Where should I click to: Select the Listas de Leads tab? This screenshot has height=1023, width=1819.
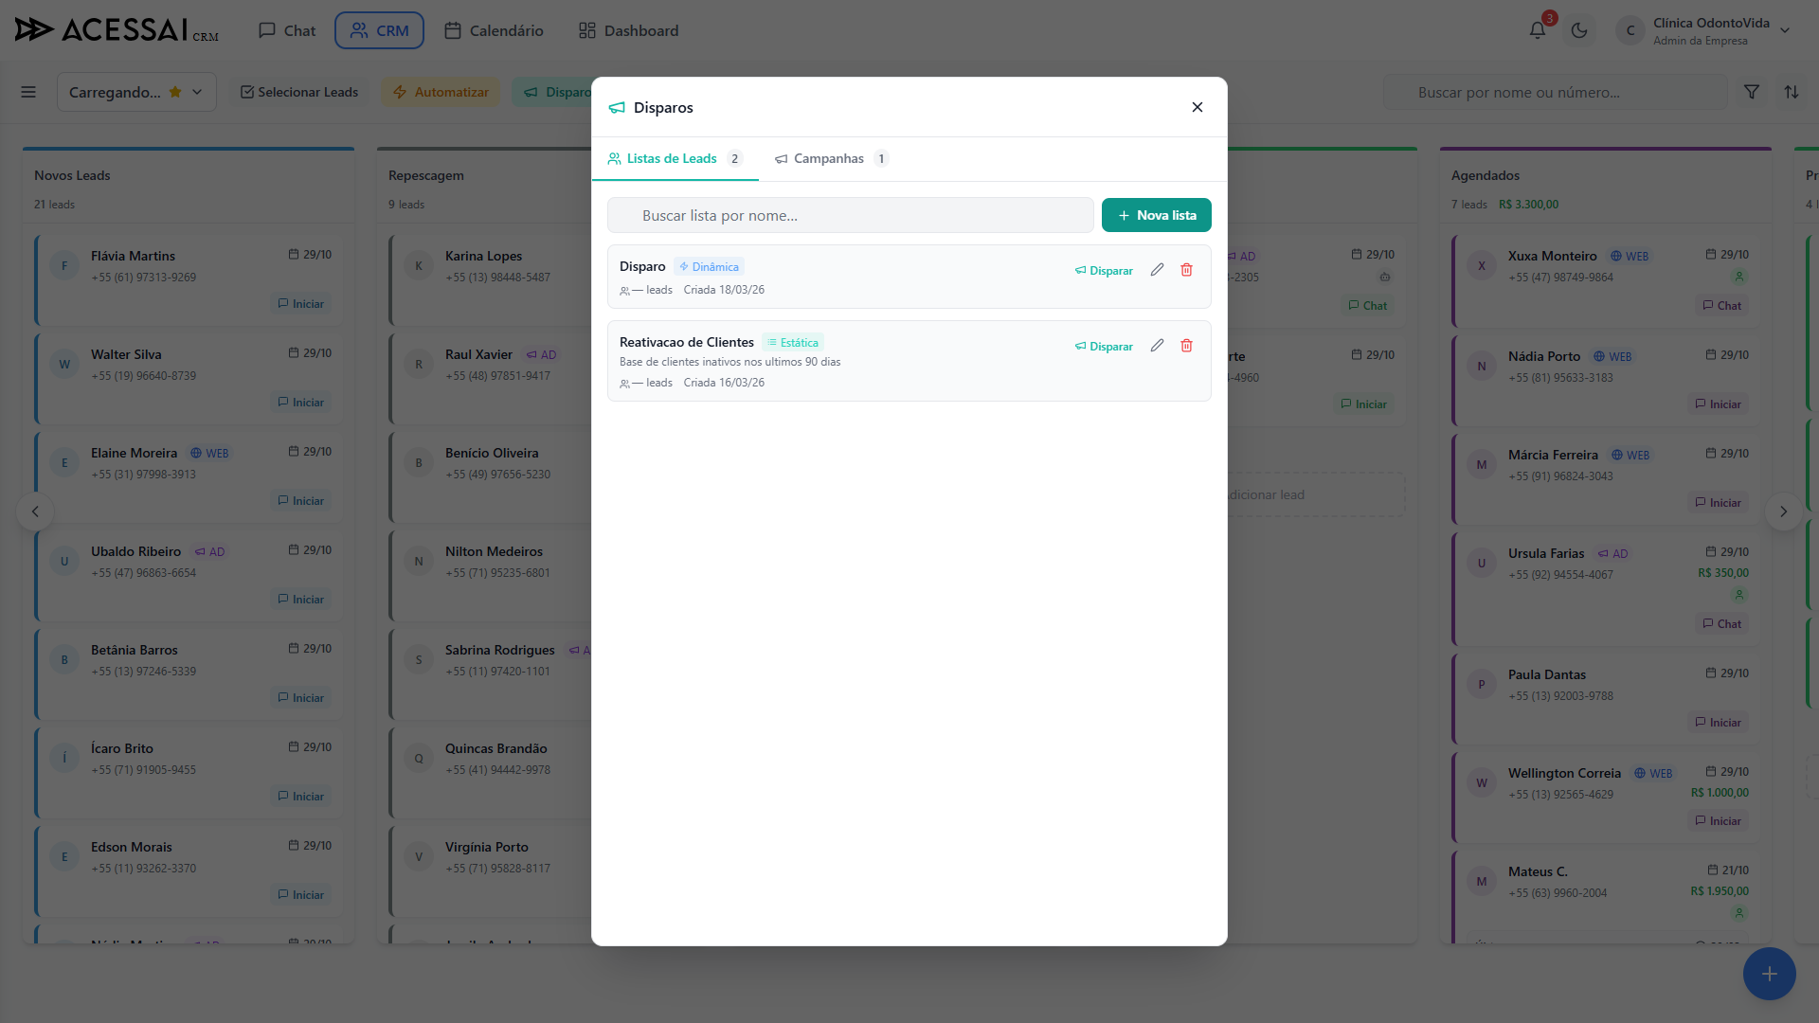pyautogui.click(x=675, y=158)
